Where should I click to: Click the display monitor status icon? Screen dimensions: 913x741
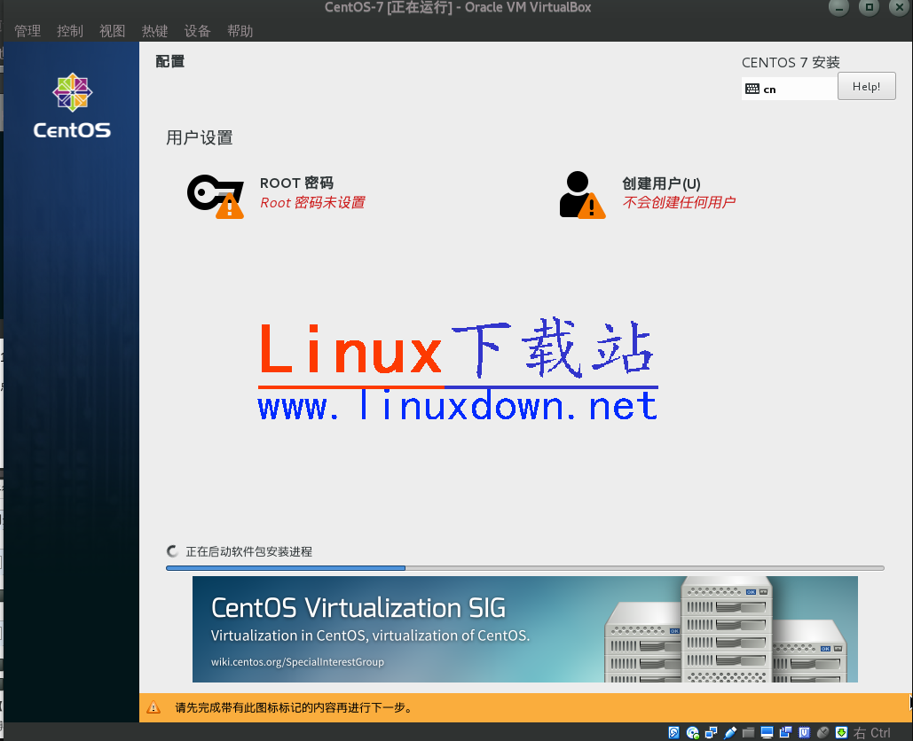click(x=767, y=733)
